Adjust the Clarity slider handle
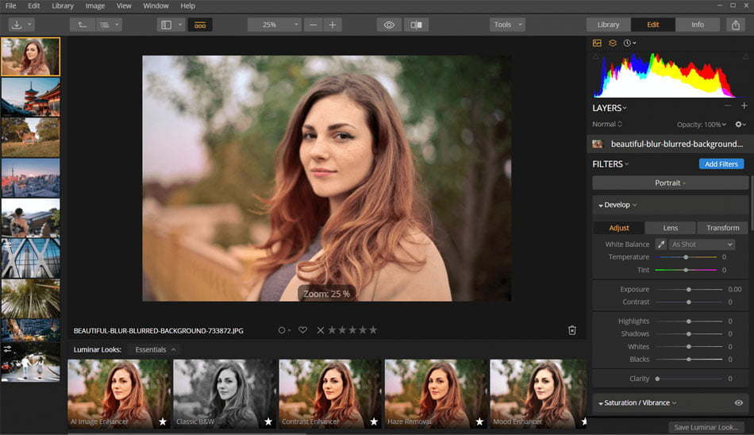 pos(657,379)
